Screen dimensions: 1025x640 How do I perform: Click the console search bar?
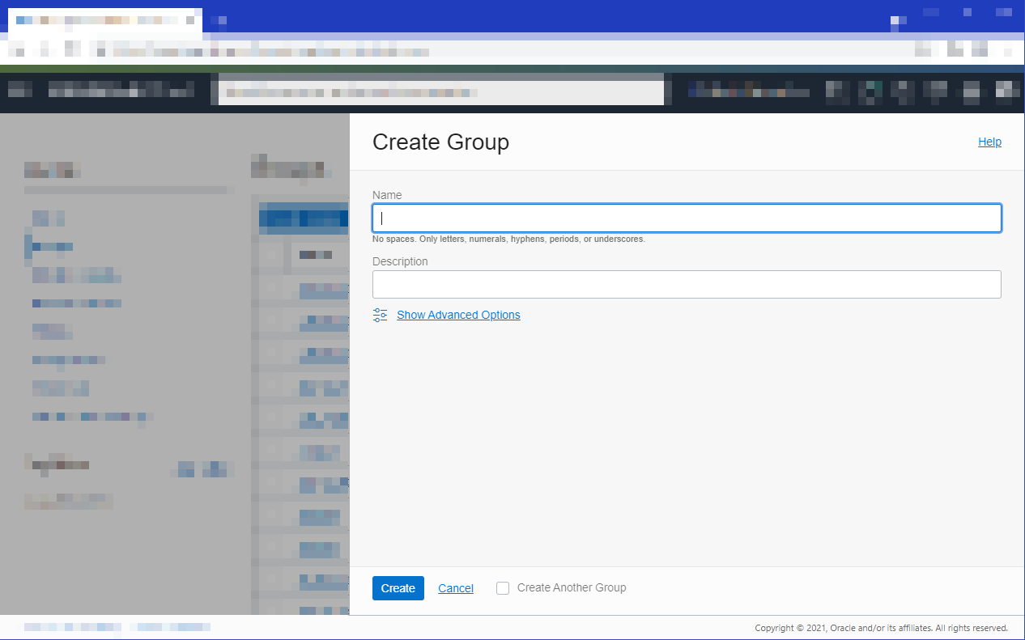pos(440,90)
